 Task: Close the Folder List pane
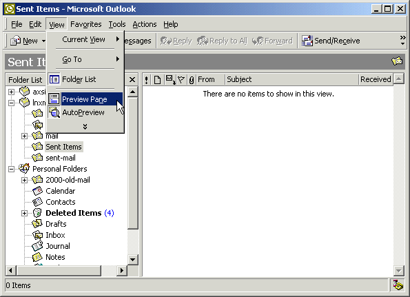pyautogui.click(x=132, y=79)
